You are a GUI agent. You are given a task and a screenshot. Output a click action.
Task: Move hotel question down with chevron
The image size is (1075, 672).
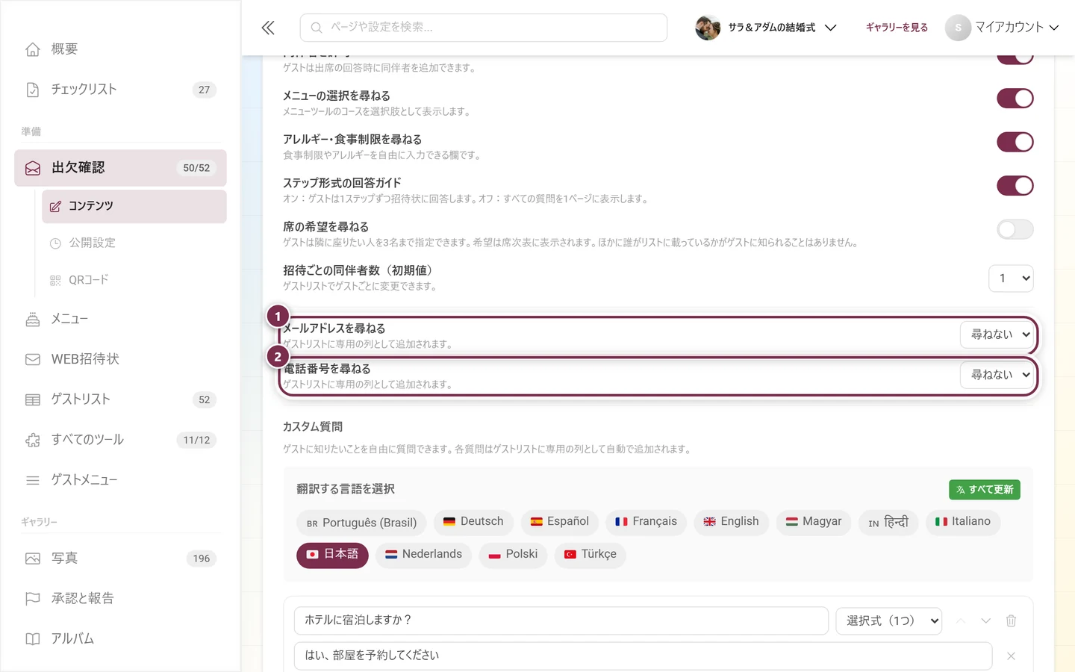[985, 620]
